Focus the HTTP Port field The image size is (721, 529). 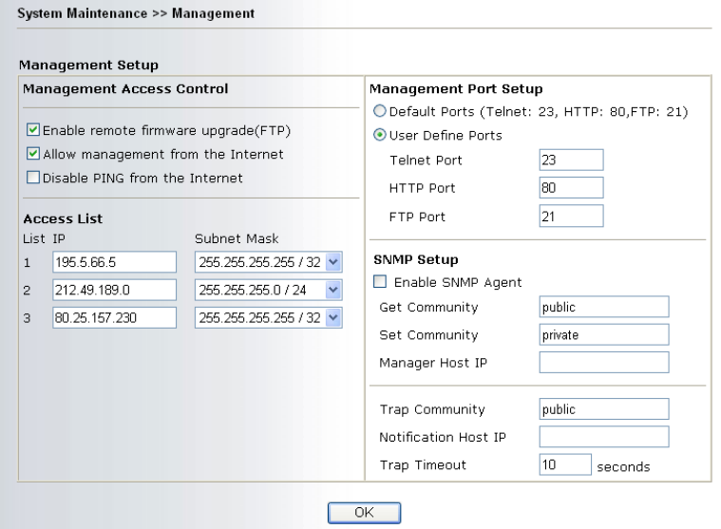point(570,188)
